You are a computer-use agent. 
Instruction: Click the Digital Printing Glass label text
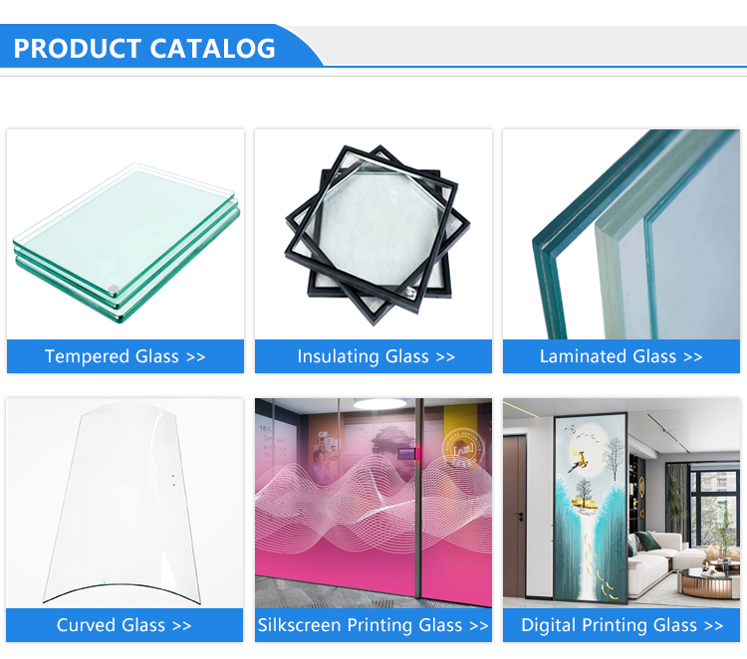coord(609,625)
